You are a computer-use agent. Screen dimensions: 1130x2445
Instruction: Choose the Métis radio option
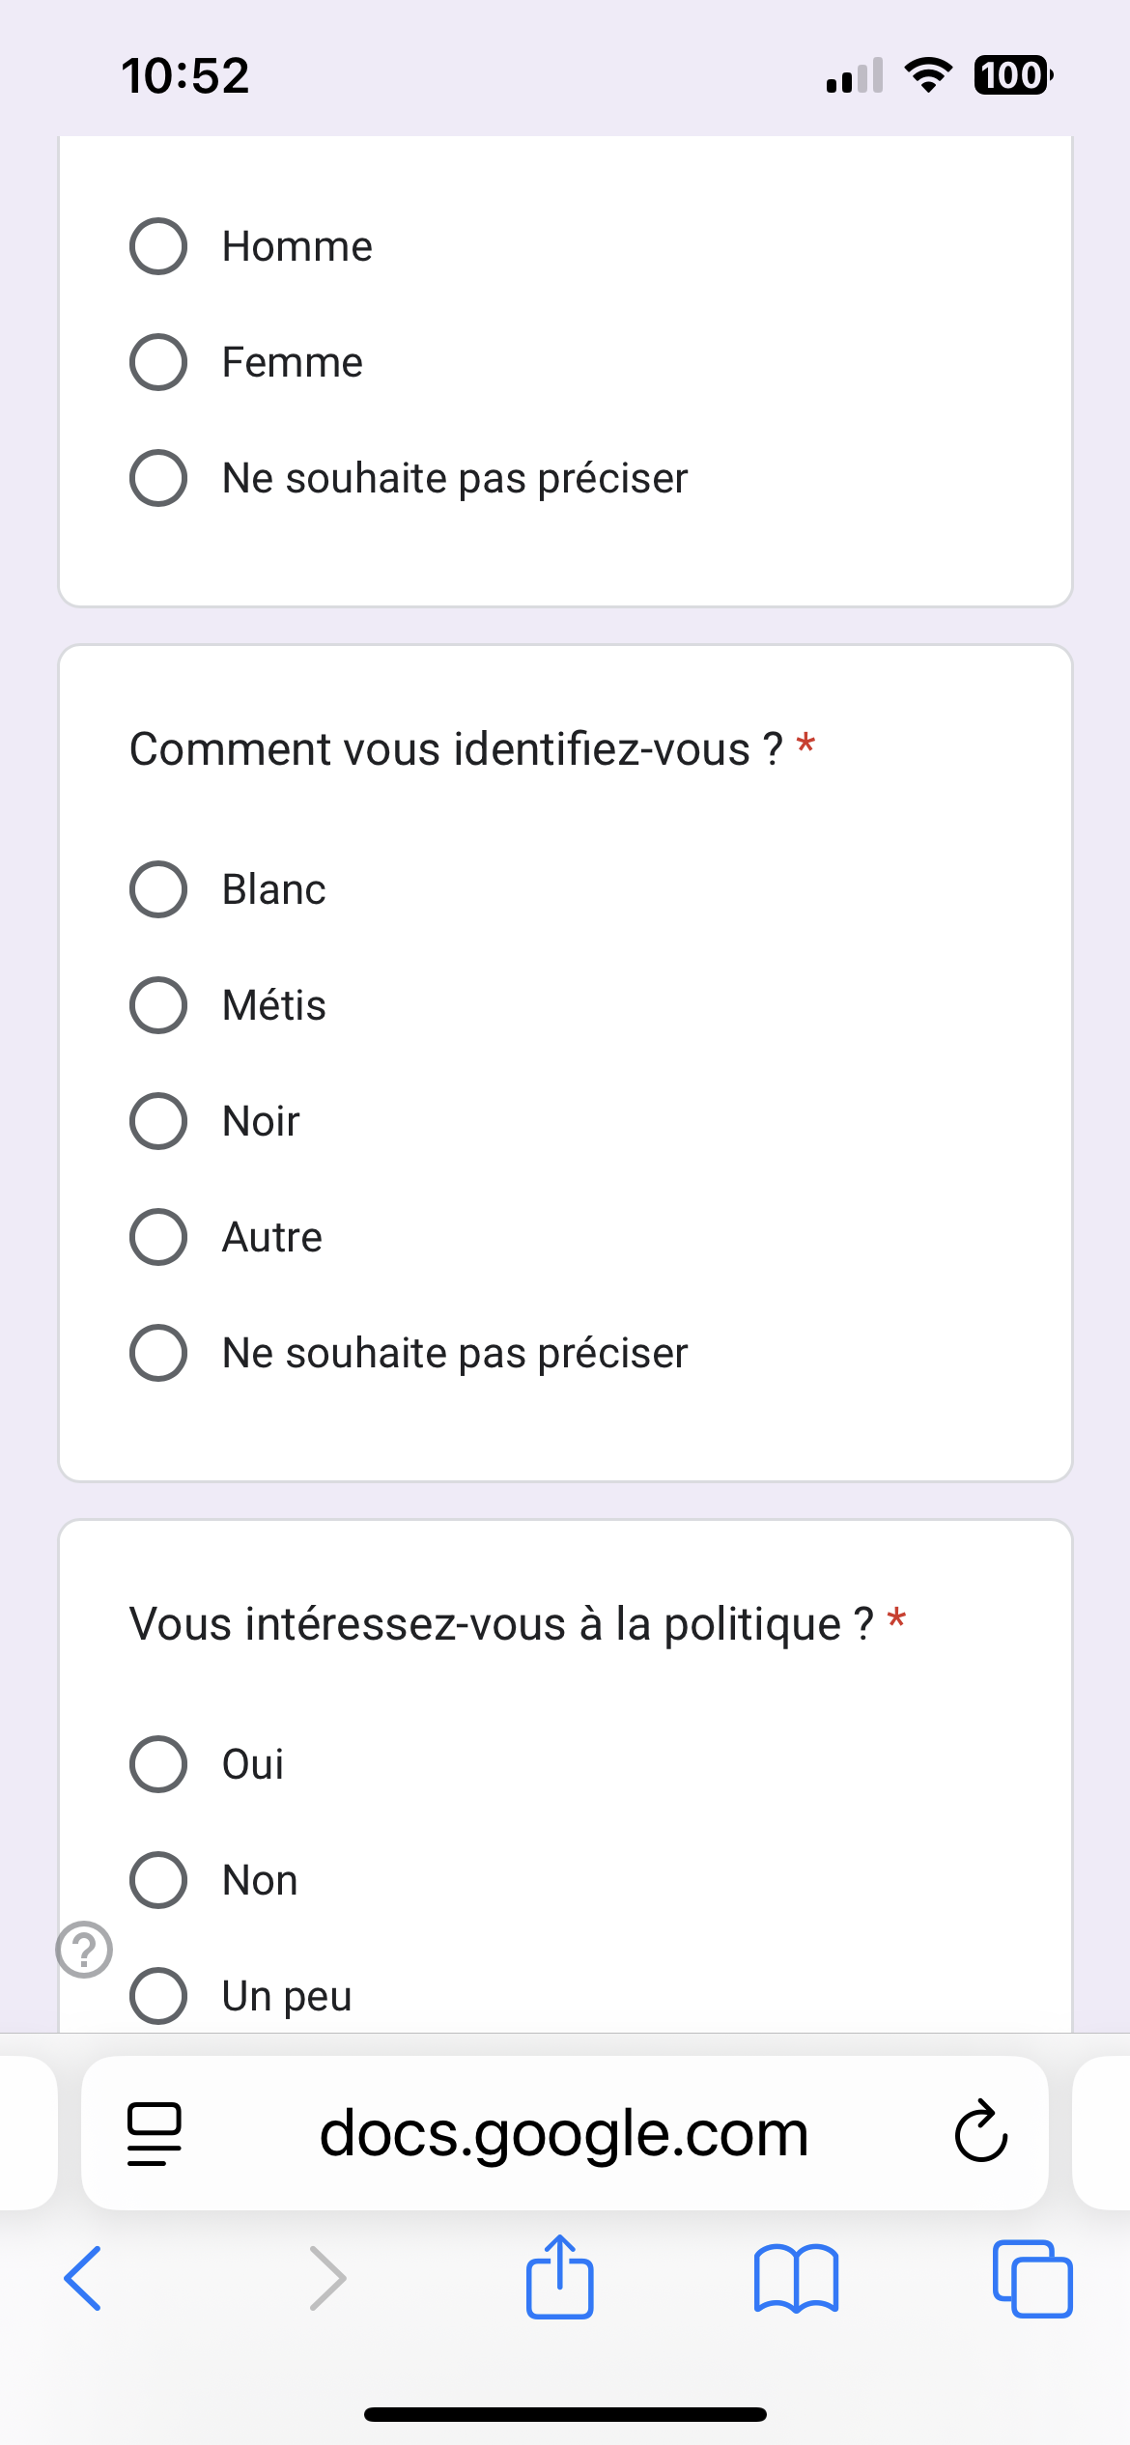point(158,1005)
